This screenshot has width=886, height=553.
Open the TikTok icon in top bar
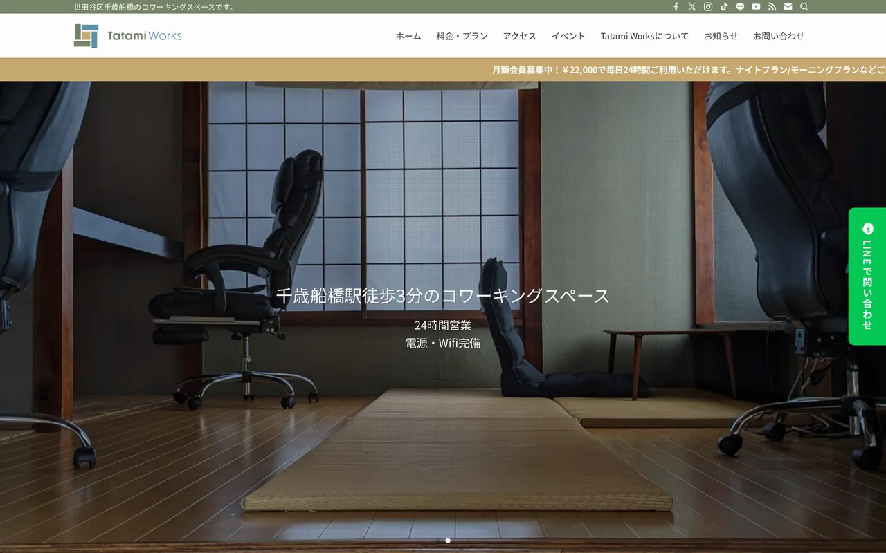724,7
